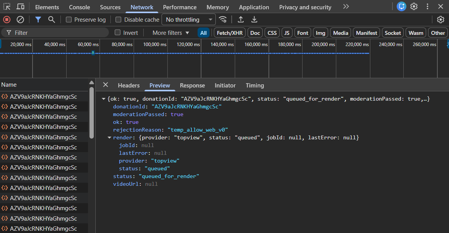Collapse the render object in preview
The image size is (449, 233).
[110, 138]
